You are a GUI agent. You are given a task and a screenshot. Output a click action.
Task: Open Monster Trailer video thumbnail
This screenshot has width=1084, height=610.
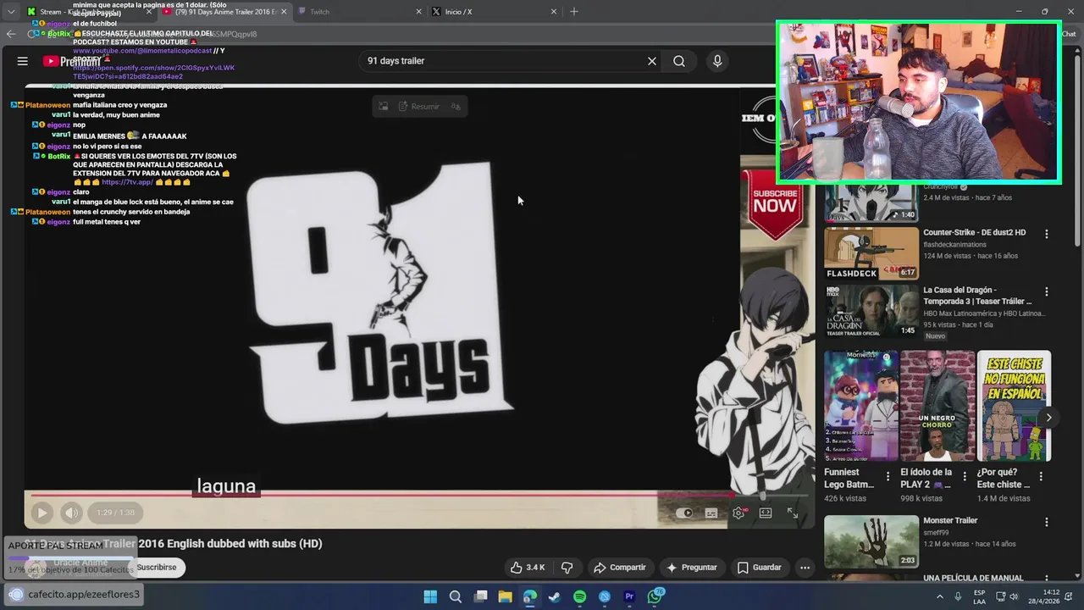871,542
